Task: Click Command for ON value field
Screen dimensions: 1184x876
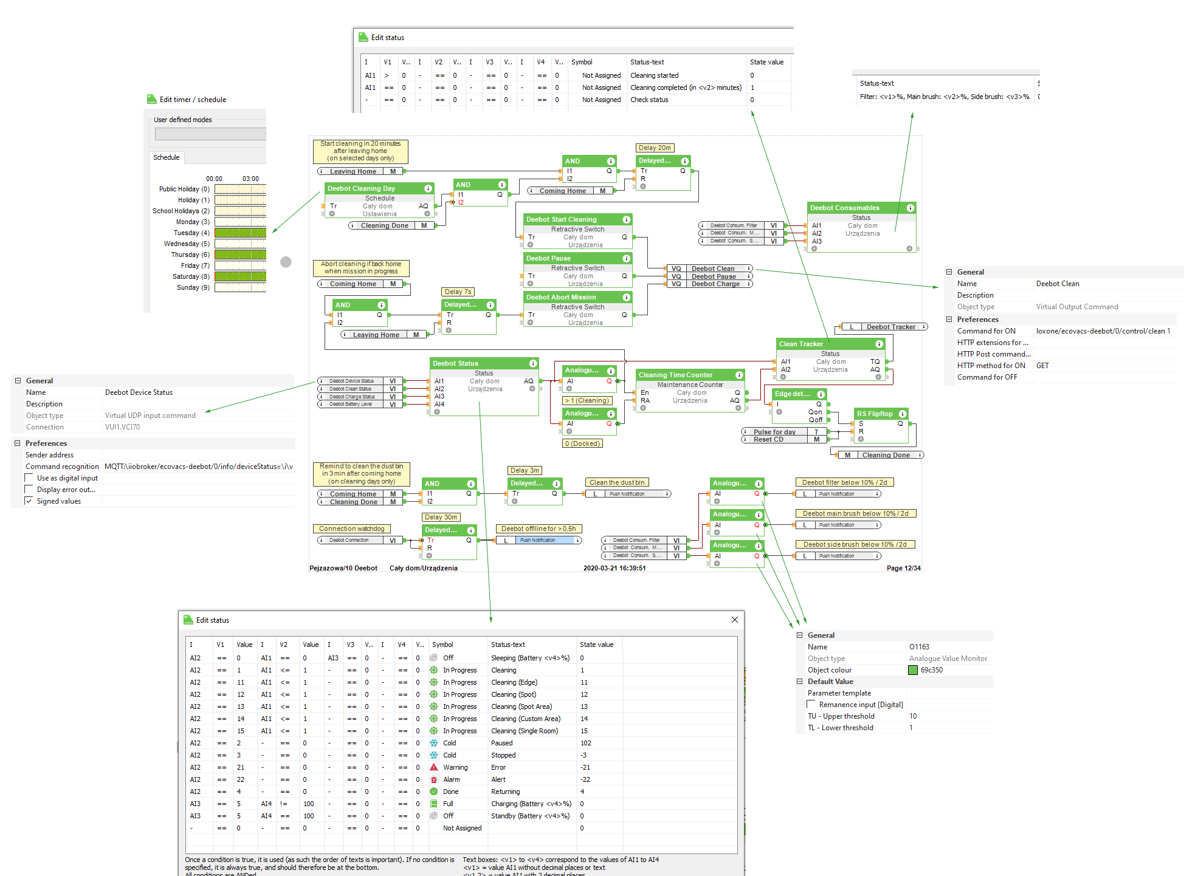Action: [1106, 331]
